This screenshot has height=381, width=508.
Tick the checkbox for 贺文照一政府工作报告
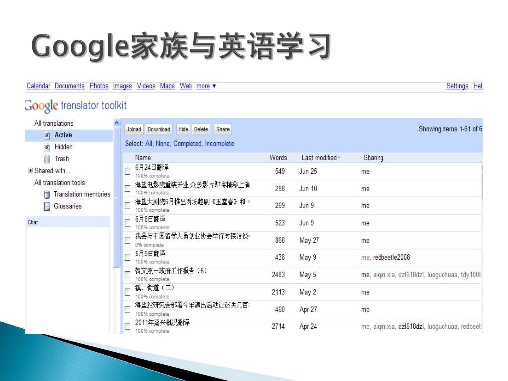(127, 275)
